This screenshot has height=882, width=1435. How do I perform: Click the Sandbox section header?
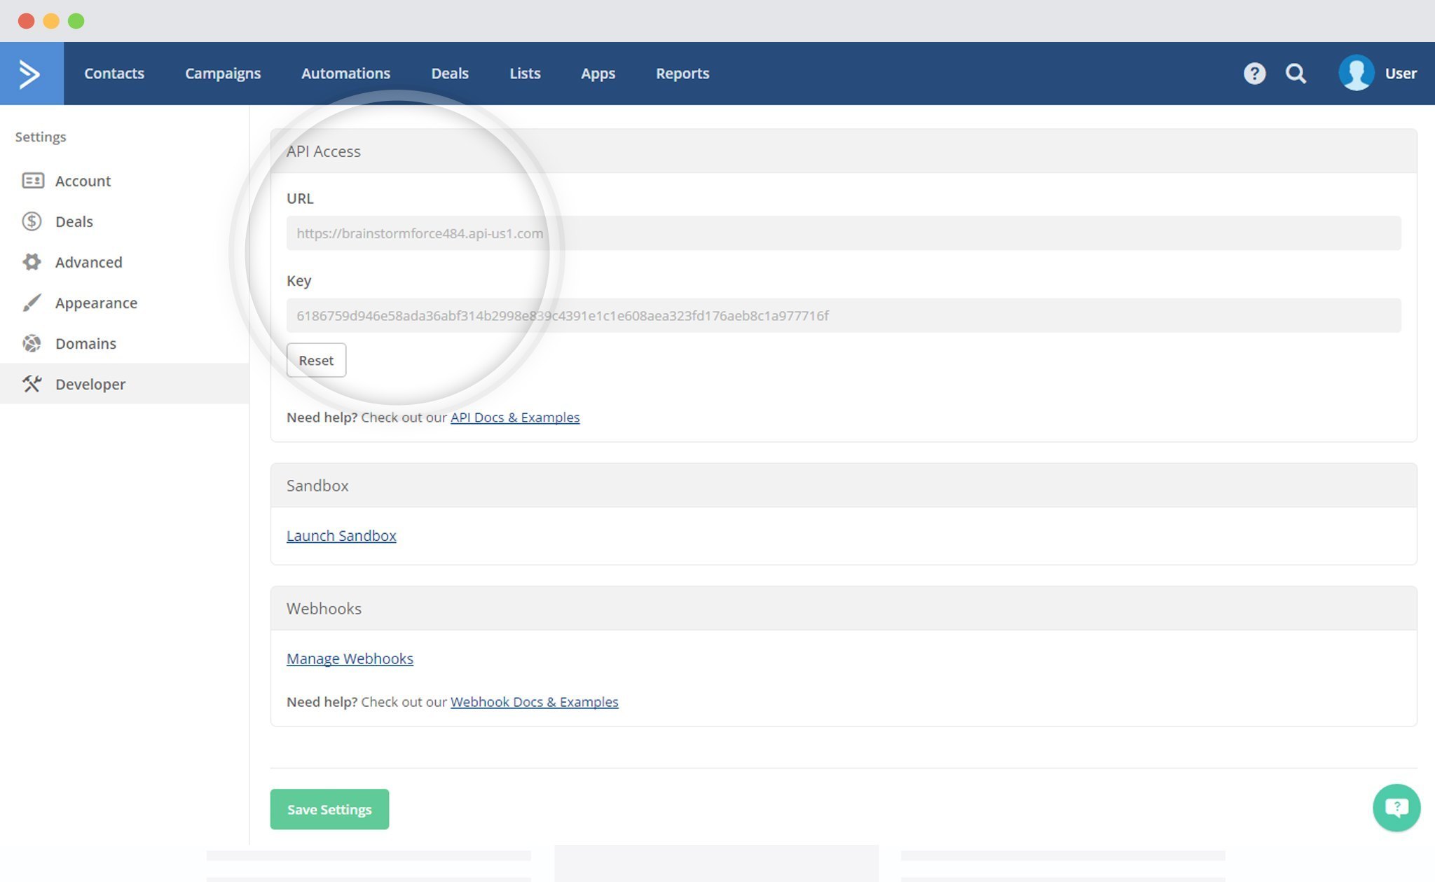point(844,485)
